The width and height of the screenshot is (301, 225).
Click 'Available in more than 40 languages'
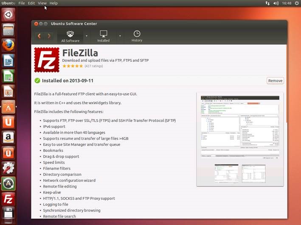[74, 133]
